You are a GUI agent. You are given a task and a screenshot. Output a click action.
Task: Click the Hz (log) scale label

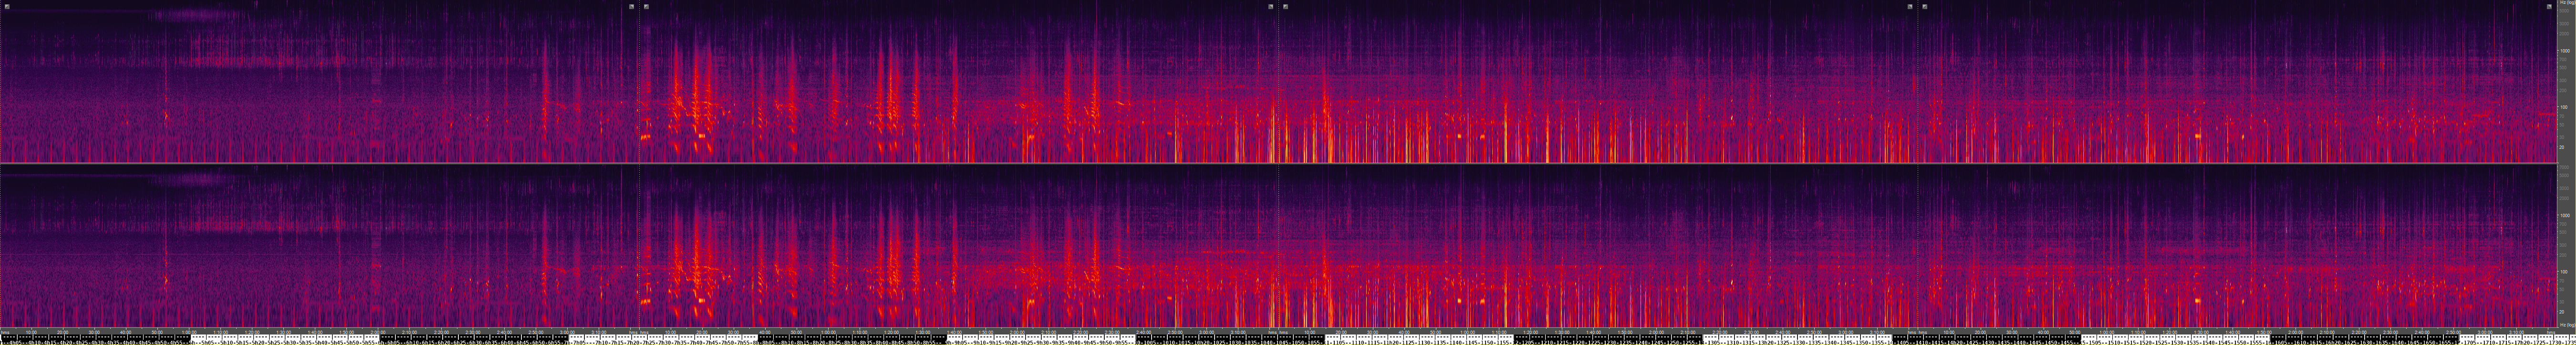coord(2566,325)
